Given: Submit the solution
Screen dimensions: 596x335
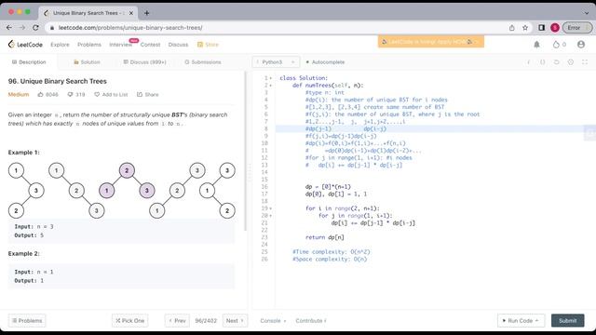Looking at the screenshot, I should (567, 321).
